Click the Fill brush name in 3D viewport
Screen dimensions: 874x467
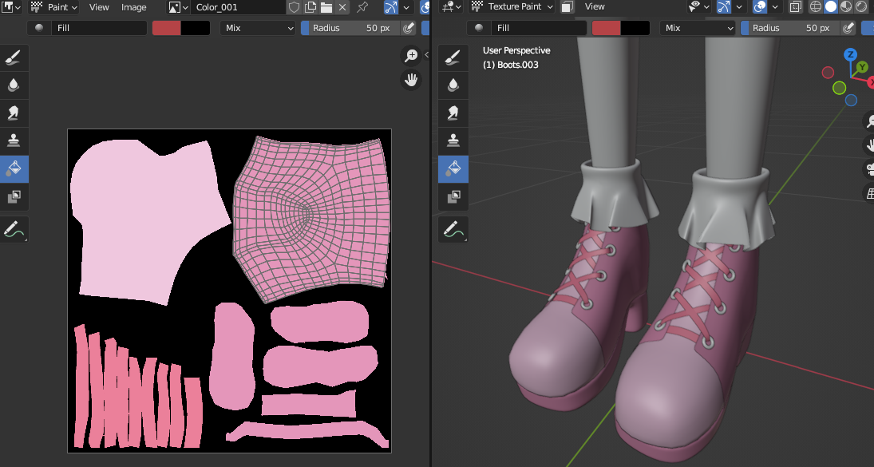point(539,28)
